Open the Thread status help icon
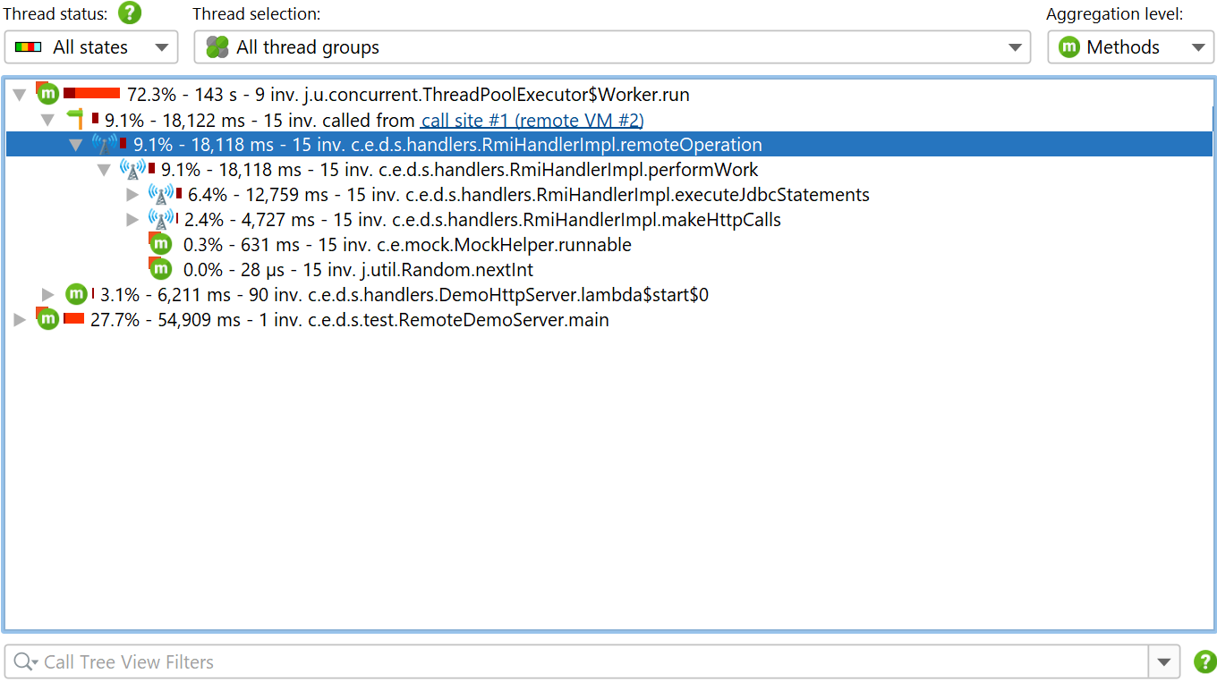Screen dimensions: 1217x682 click(131, 13)
